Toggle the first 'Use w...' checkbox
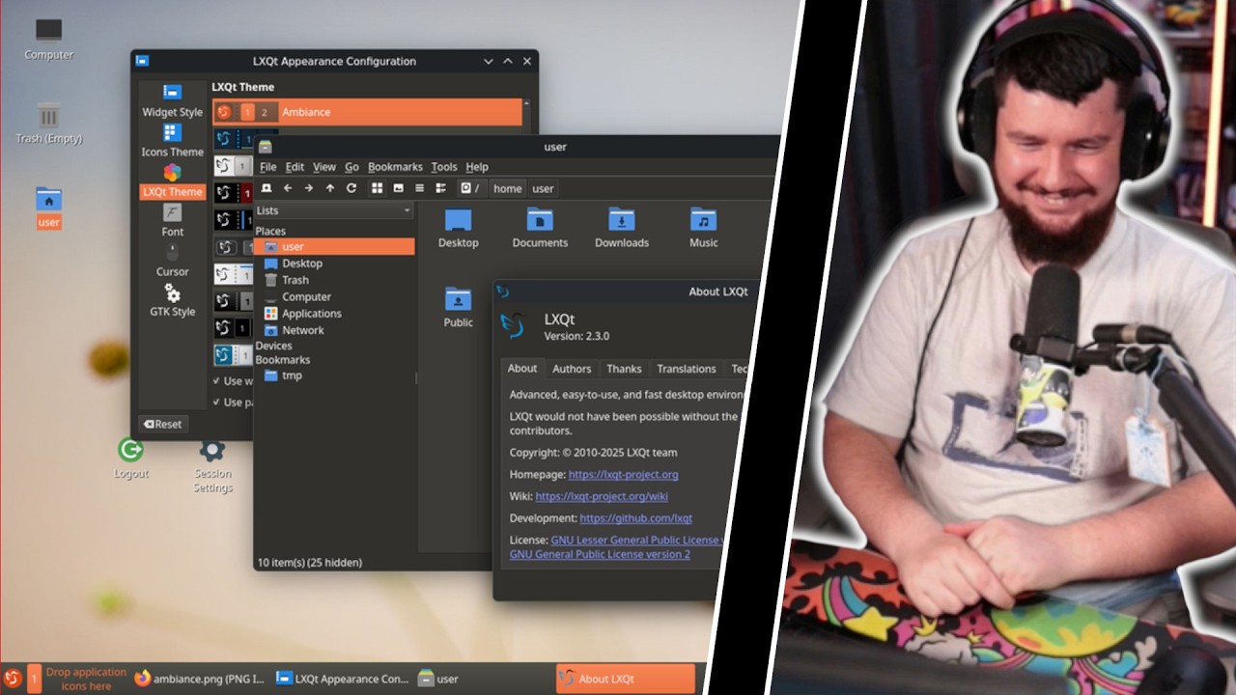This screenshot has width=1236, height=695. click(216, 380)
